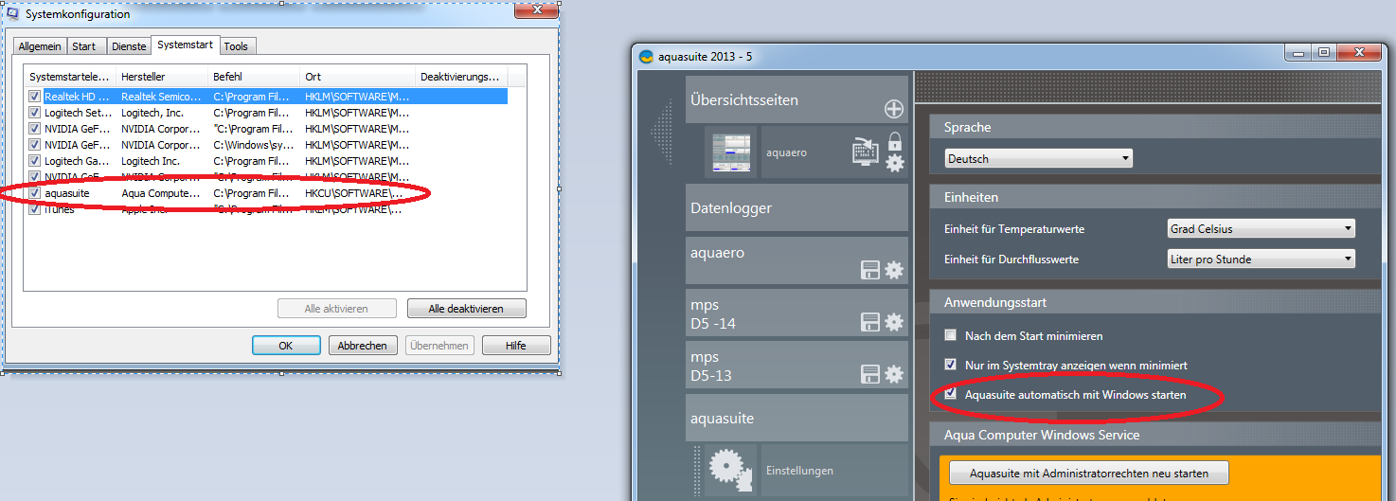Click the 'Alle deaktivieren' button
This screenshot has height=501, width=1396.
(x=466, y=309)
